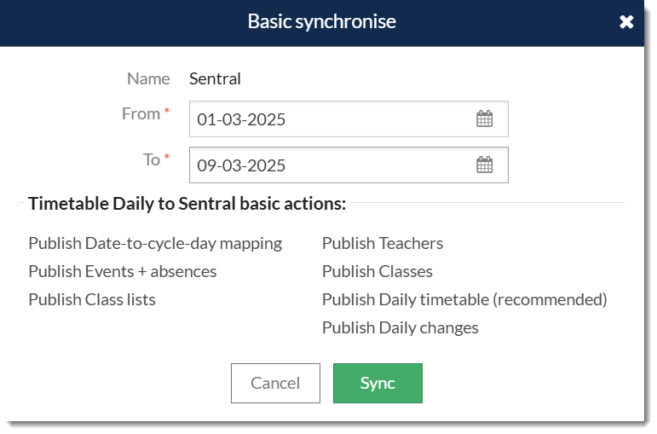The image size is (657, 434).
Task: Click the Basic synchronise dialog title
Action: [321, 22]
